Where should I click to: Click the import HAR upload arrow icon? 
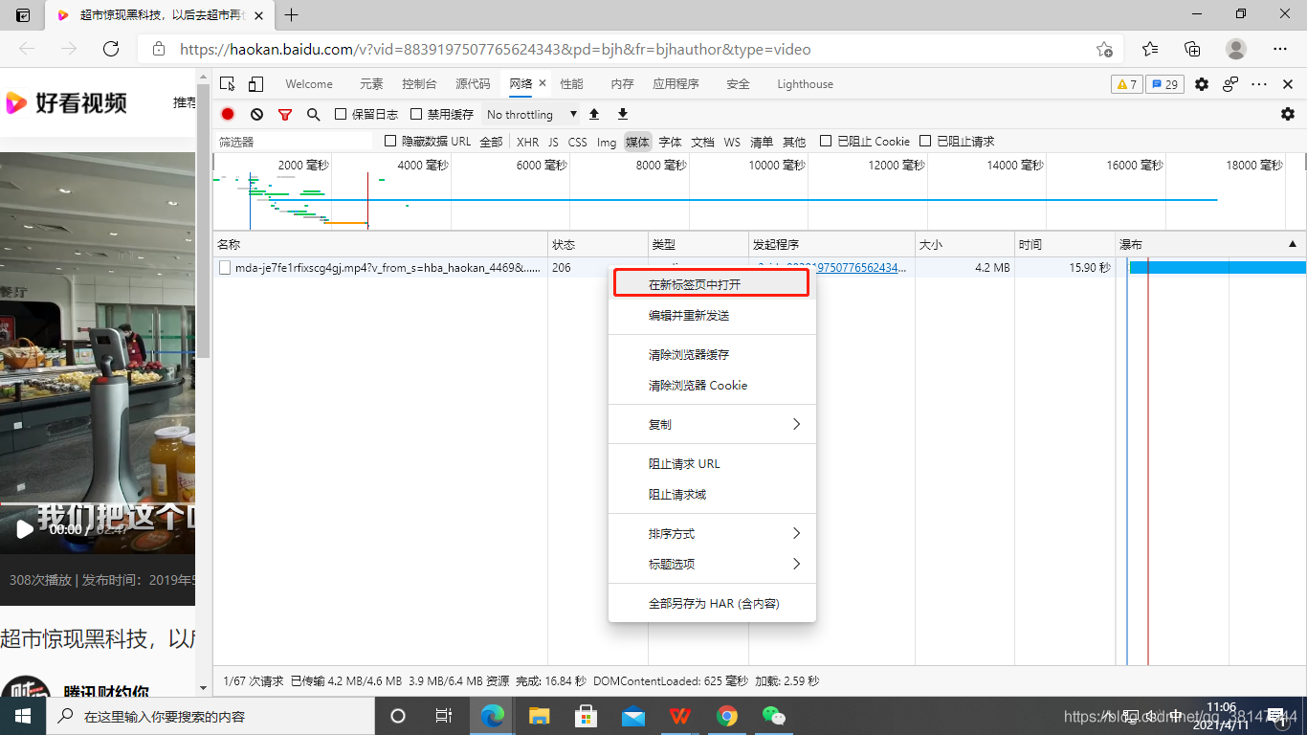click(594, 114)
